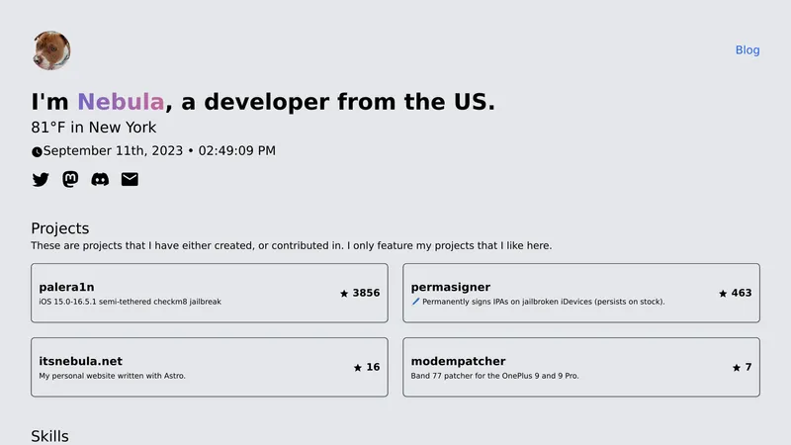Click the star icon on itsnebula.net card

coord(358,368)
